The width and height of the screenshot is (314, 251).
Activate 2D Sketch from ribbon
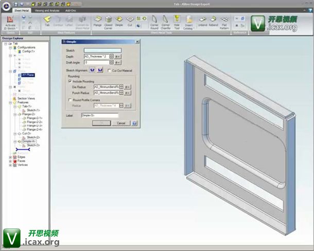coord(10,22)
